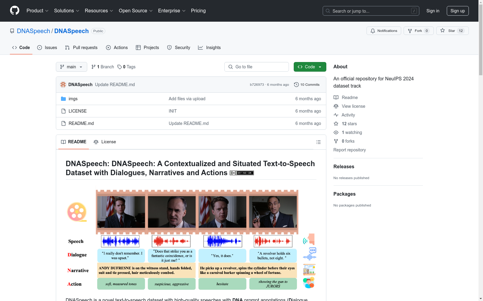Image resolution: width=483 pixels, height=301 pixels.
Task: Go to the Pricing page
Action: (198, 11)
